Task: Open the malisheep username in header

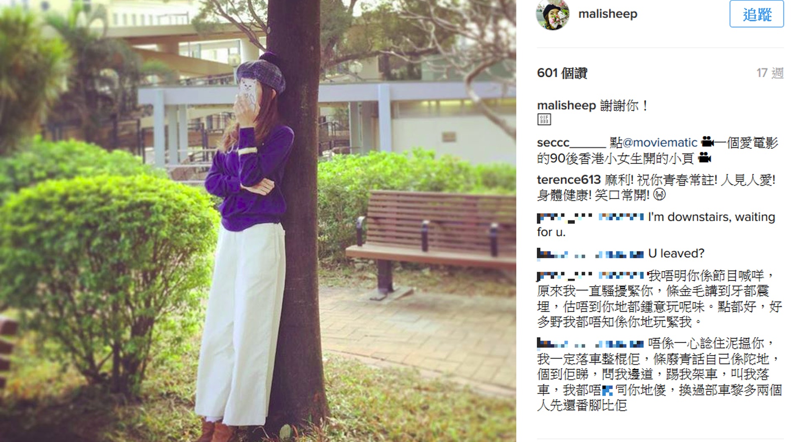Action: coord(608,14)
